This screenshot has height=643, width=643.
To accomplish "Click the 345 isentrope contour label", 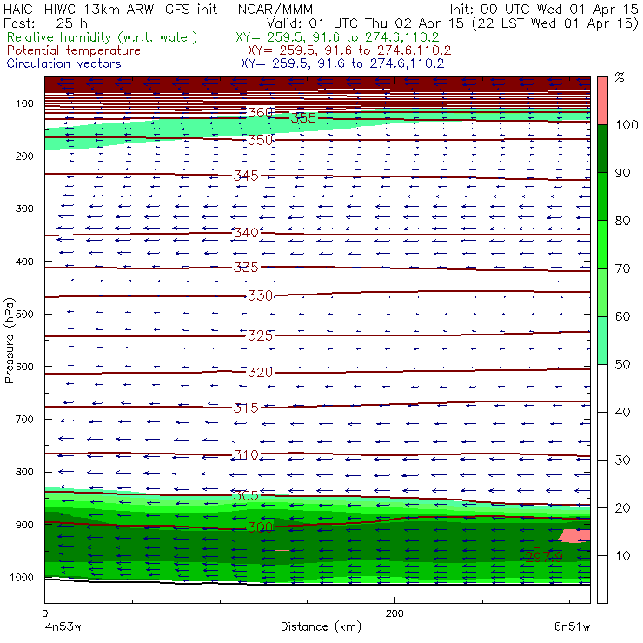I will [x=246, y=176].
